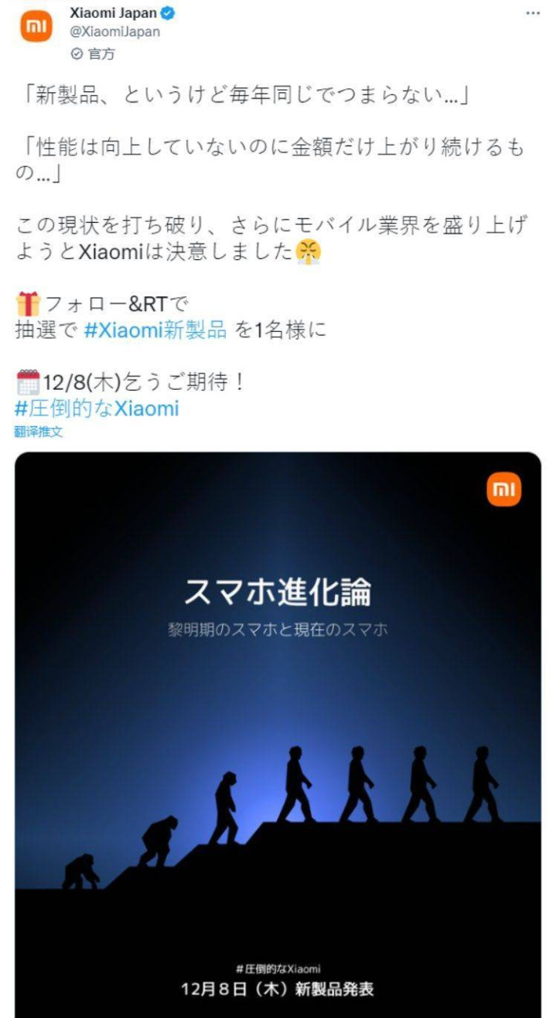Click the スマホ進化論 headline in poster
557x1018 pixels.
point(278,592)
